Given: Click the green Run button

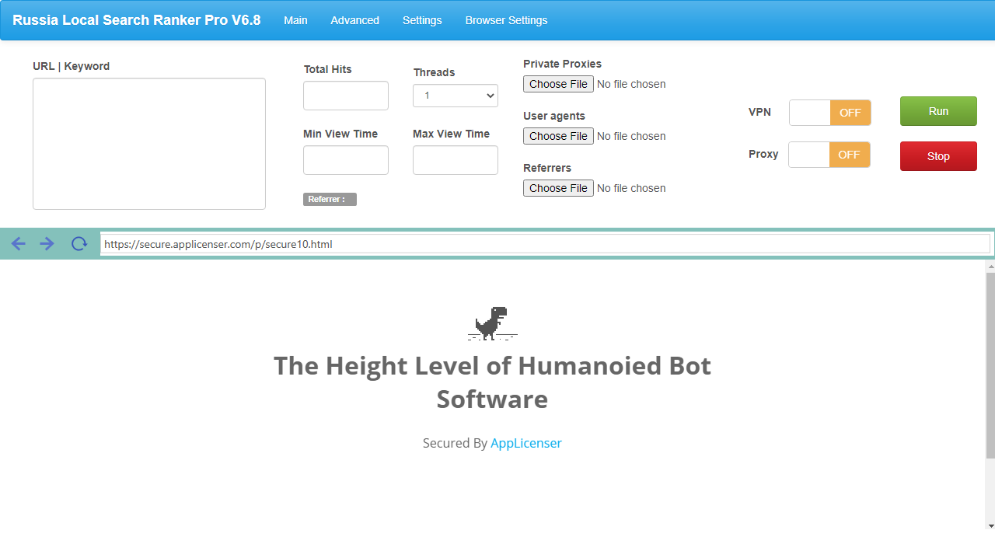Looking at the screenshot, I should (938, 111).
